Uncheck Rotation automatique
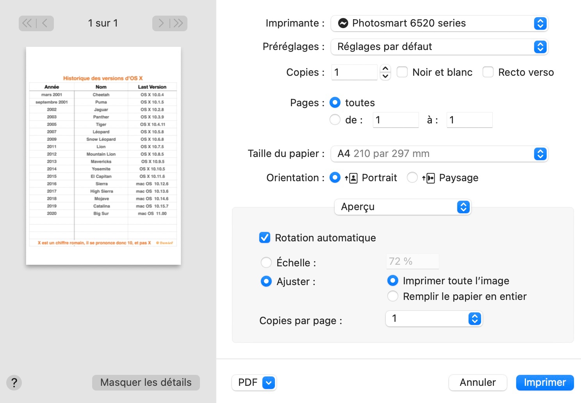 coord(265,238)
